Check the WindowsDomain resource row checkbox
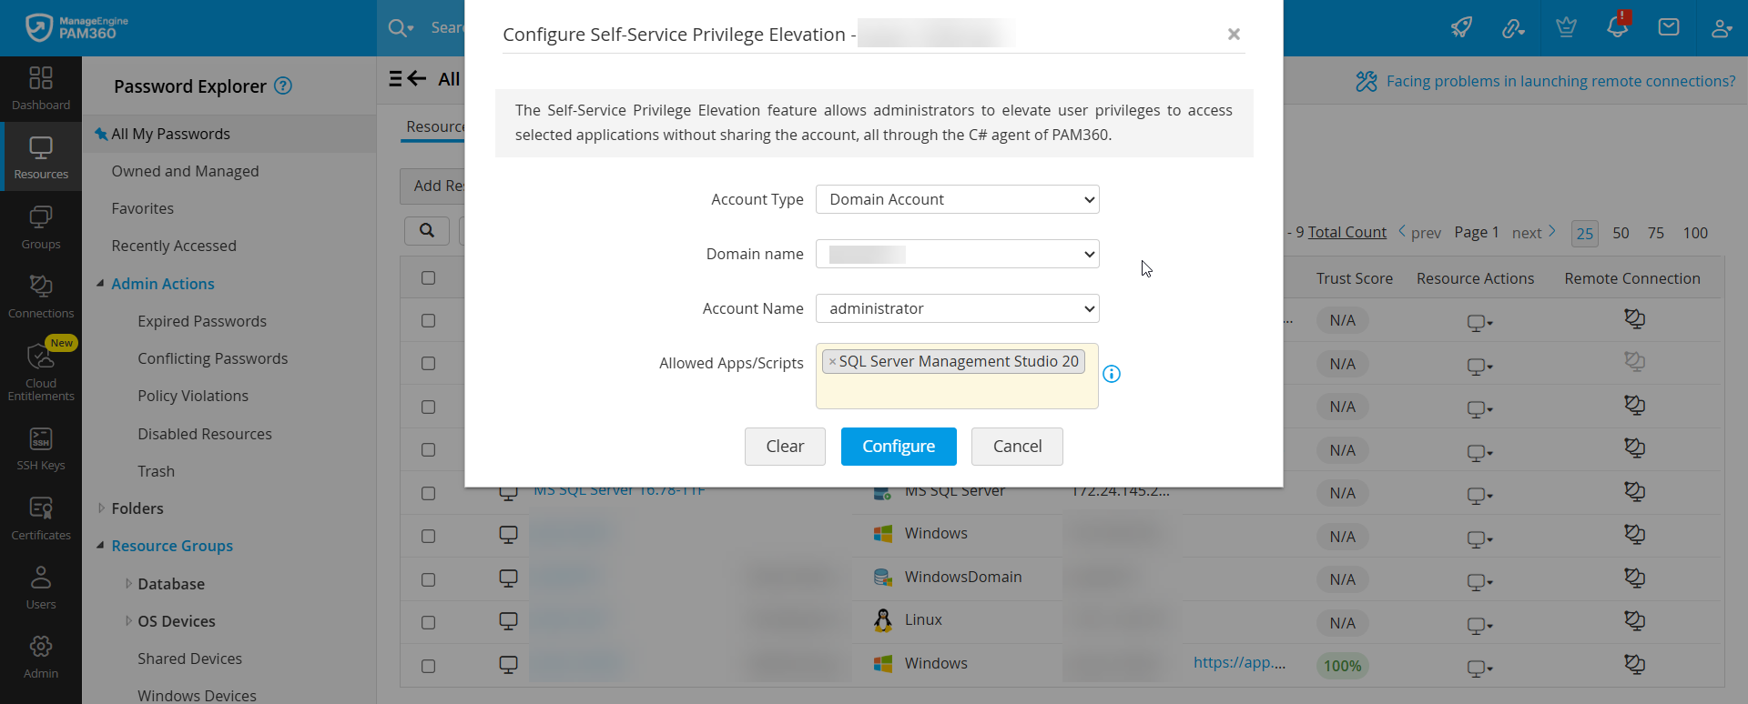The image size is (1748, 704). point(428,579)
